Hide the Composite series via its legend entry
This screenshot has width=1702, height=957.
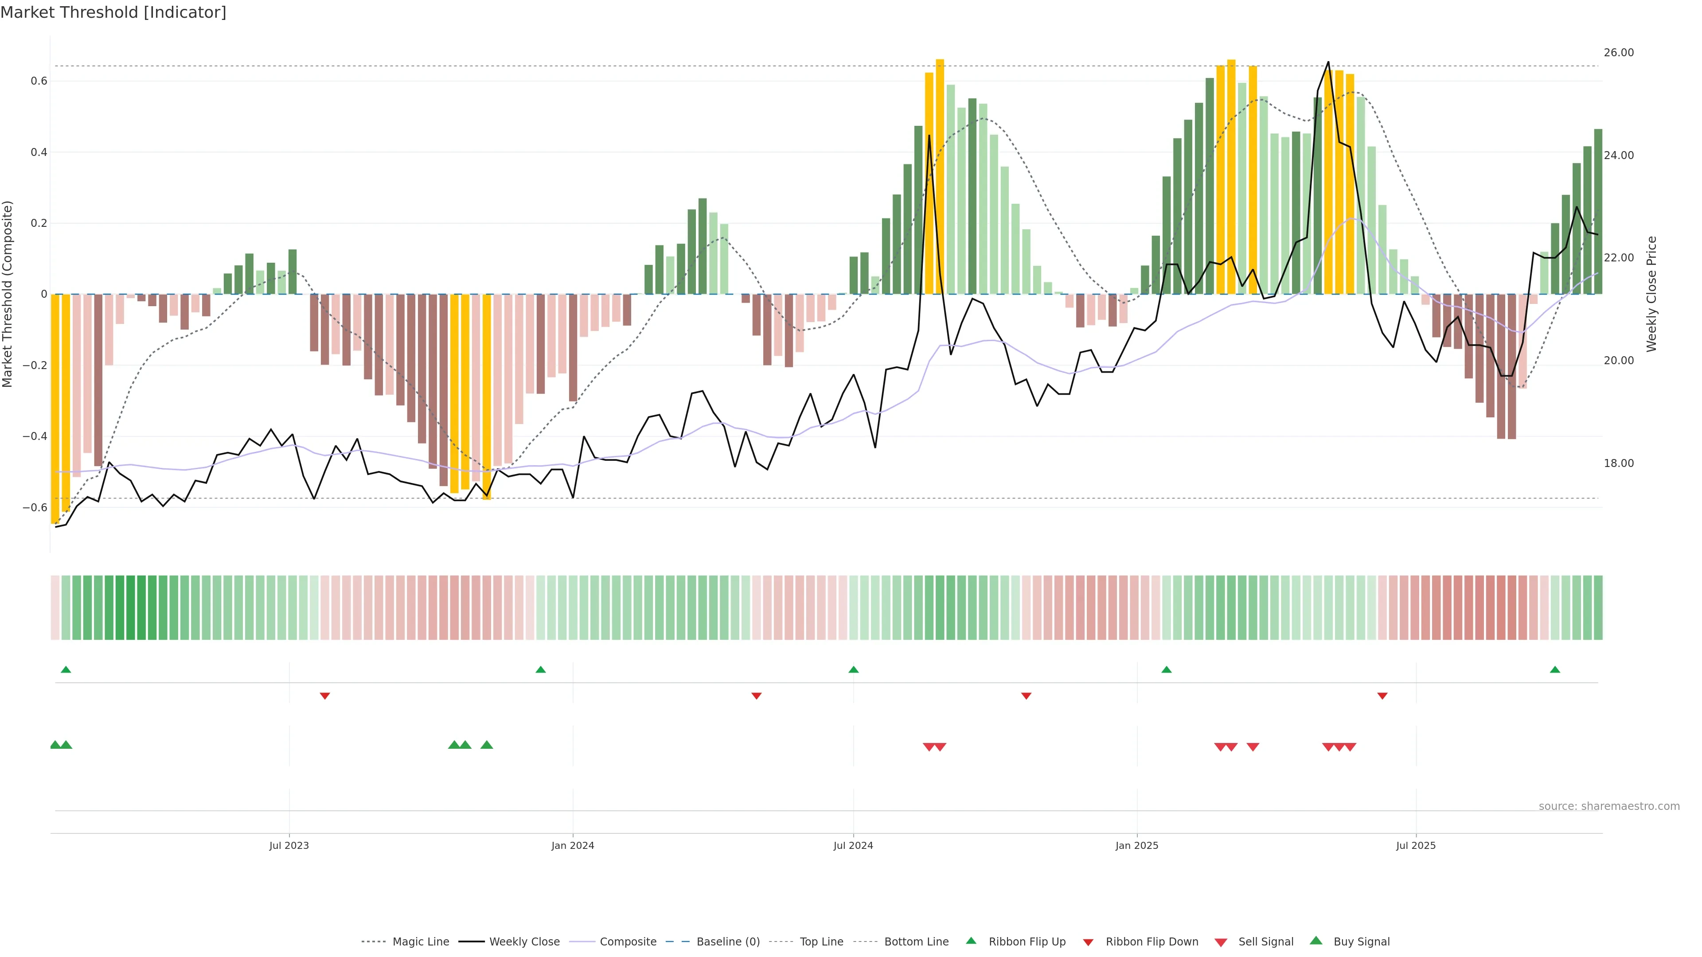coord(628,942)
